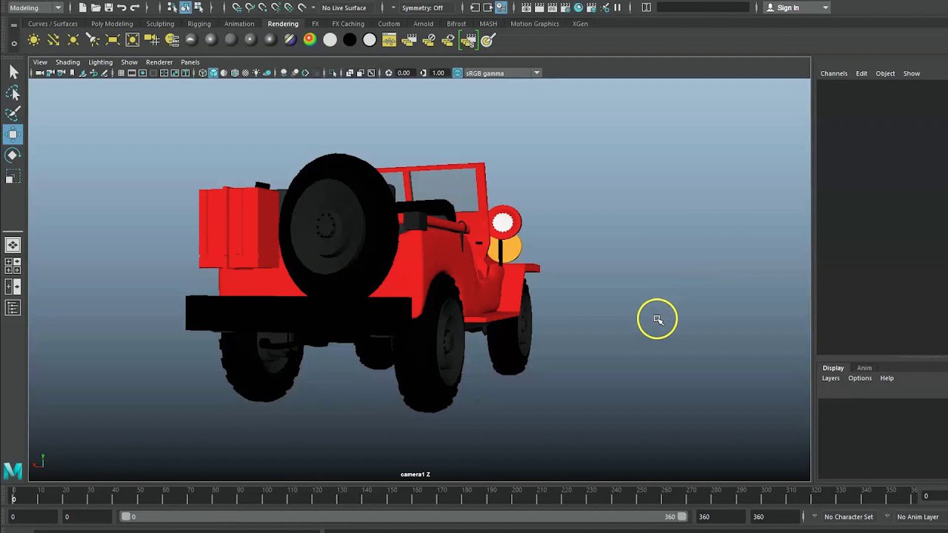The image size is (948, 533).
Task: Create an ambient light from the shelf
Action: coord(33,40)
